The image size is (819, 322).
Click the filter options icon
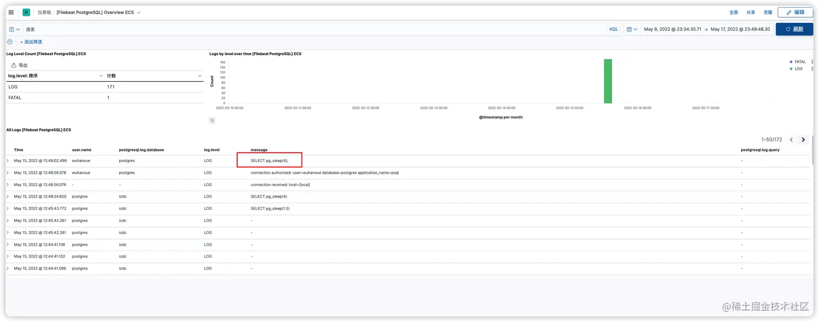[x=10, y=42]
